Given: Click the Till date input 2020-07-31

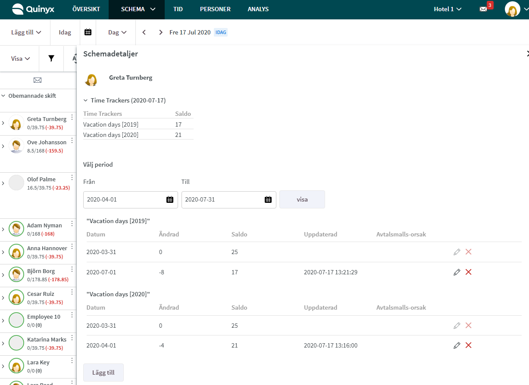Looking at the screenshot, I should (229, 200).
